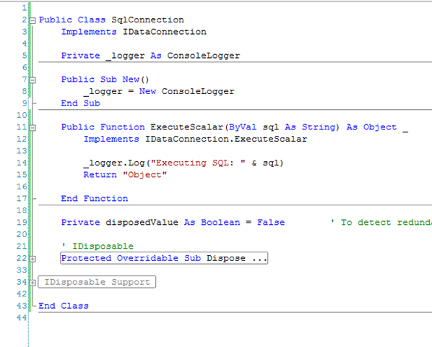Click the 'ByVal' keyword in the parameter list
The height and width of the screenshot is (347, 432).
(243, 127)
